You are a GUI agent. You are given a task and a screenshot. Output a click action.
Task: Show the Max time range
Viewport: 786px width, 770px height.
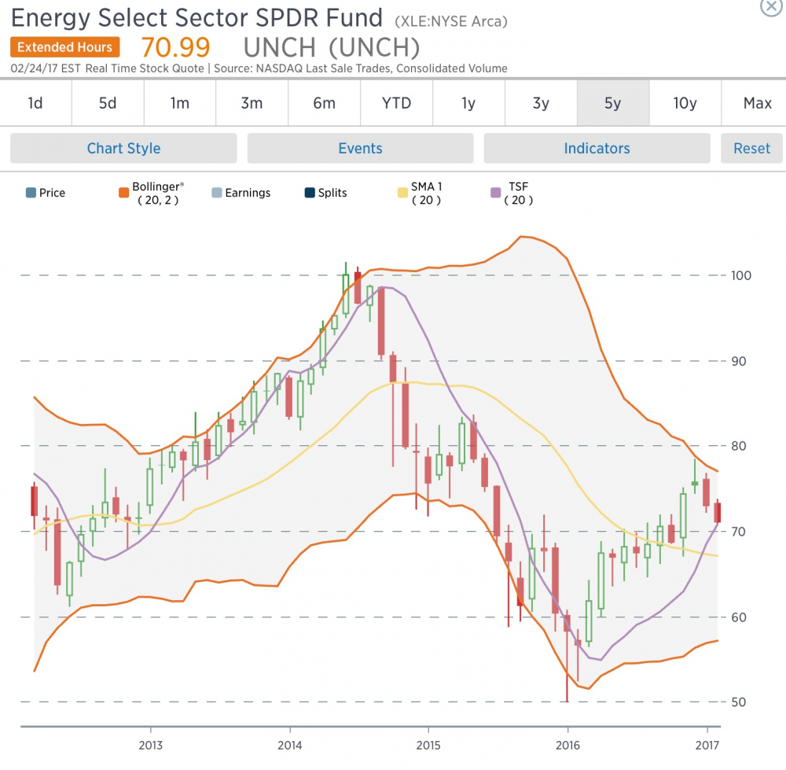(x=756, y=103)
